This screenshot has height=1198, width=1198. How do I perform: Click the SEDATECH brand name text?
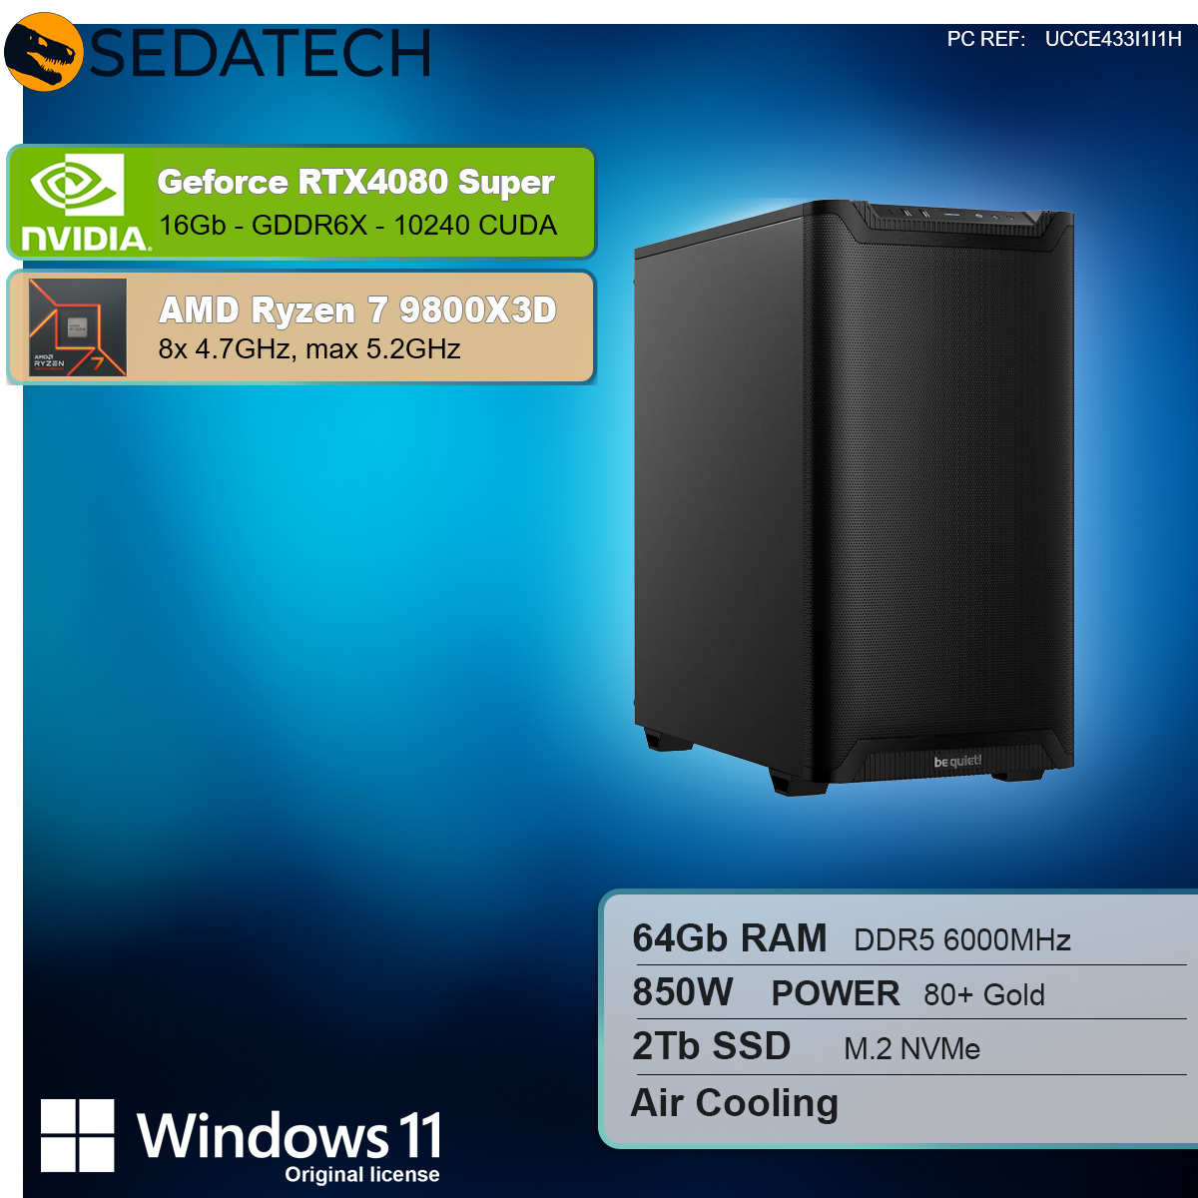[x=262, y=54]
